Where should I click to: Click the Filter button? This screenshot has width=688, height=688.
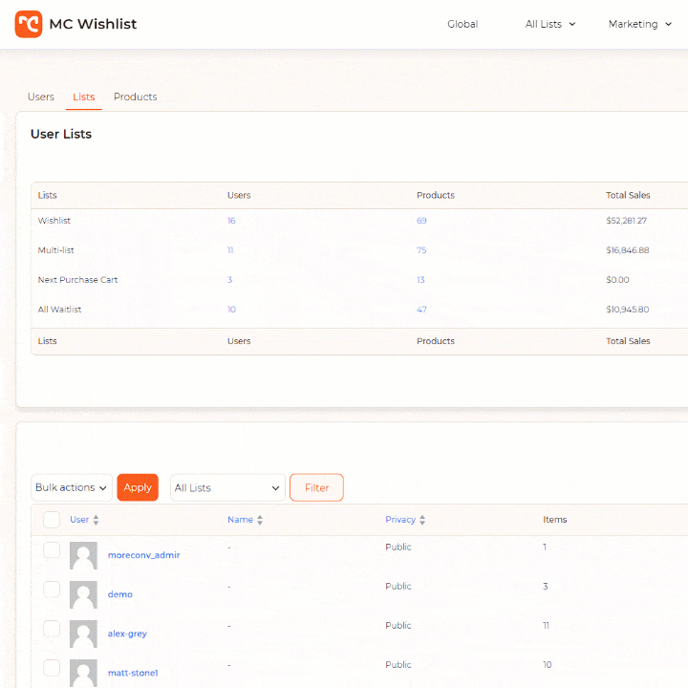point(316,487)
